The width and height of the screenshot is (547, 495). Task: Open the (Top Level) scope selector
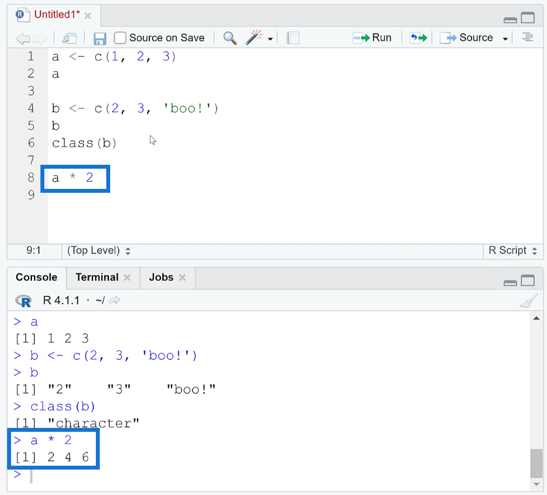[x=98, y=251]
